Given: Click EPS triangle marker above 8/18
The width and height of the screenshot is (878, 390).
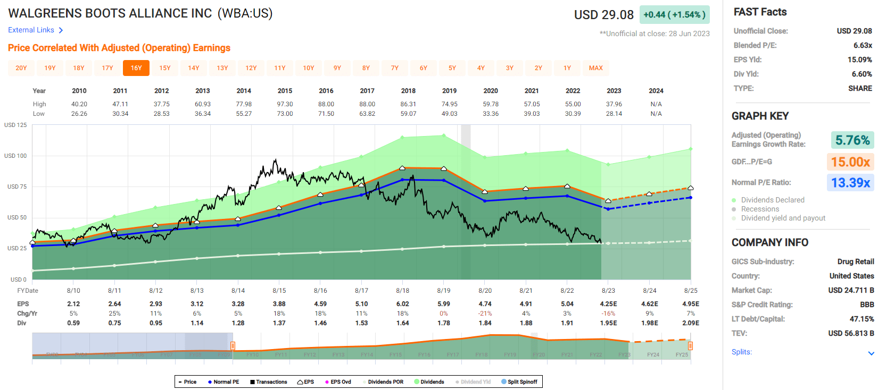Looking at the screenshot, I should coord(402,168).
